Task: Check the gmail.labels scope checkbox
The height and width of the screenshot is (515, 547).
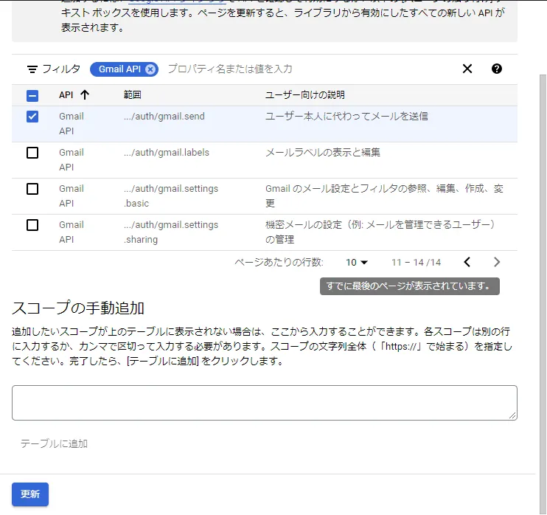Action: (32, 153)
